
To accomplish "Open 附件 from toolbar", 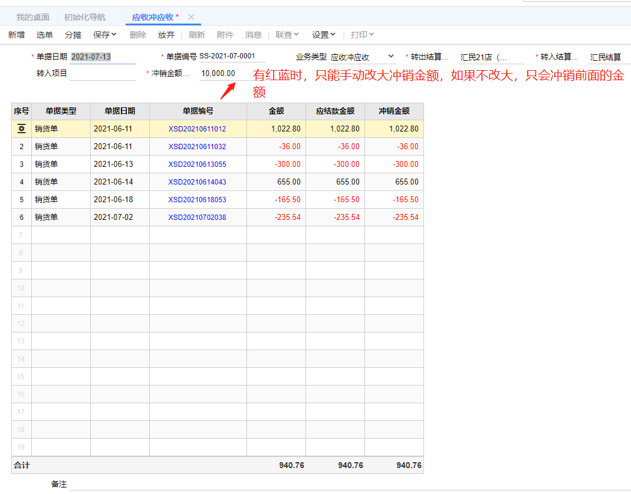I will point(225,35).
